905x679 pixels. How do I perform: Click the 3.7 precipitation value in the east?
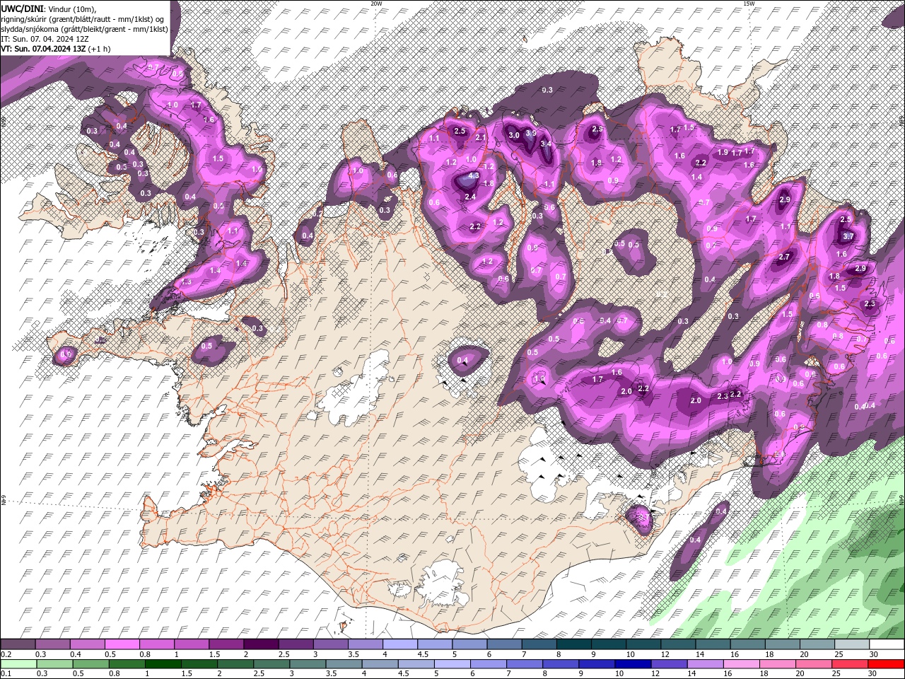[x=849, y=236]
